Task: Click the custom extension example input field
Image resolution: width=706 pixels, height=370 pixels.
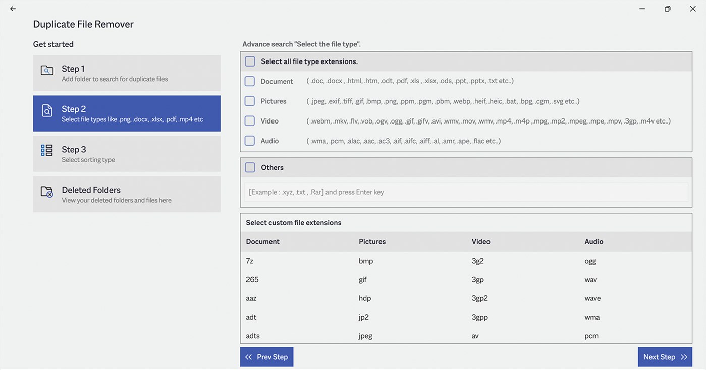Action: (x=466, y=192)
